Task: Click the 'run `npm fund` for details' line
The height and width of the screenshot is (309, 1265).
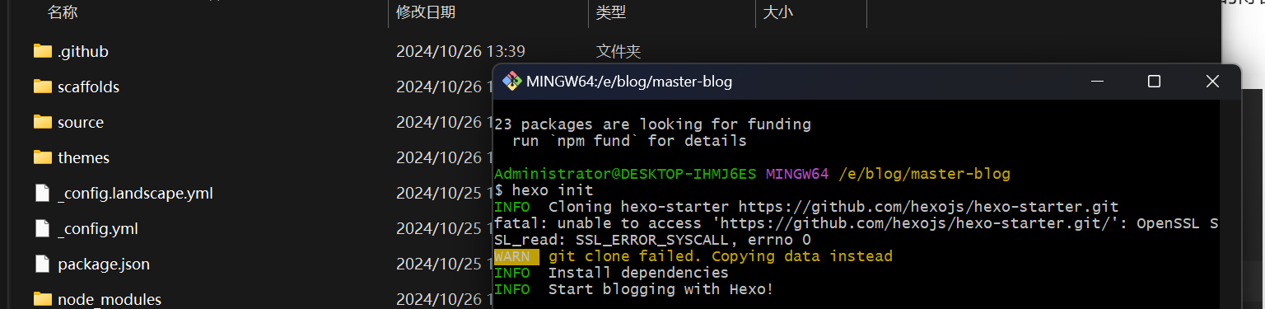Action: 629,141
